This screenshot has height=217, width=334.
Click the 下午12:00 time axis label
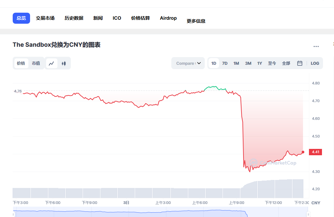pos(273,203)
